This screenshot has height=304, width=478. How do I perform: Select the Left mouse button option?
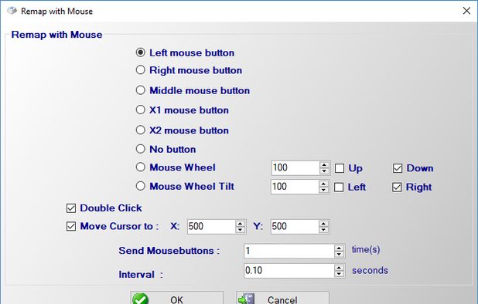point(140,52)
